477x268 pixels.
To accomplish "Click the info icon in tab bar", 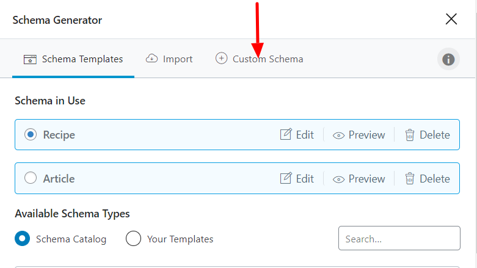I will (448, 59).
